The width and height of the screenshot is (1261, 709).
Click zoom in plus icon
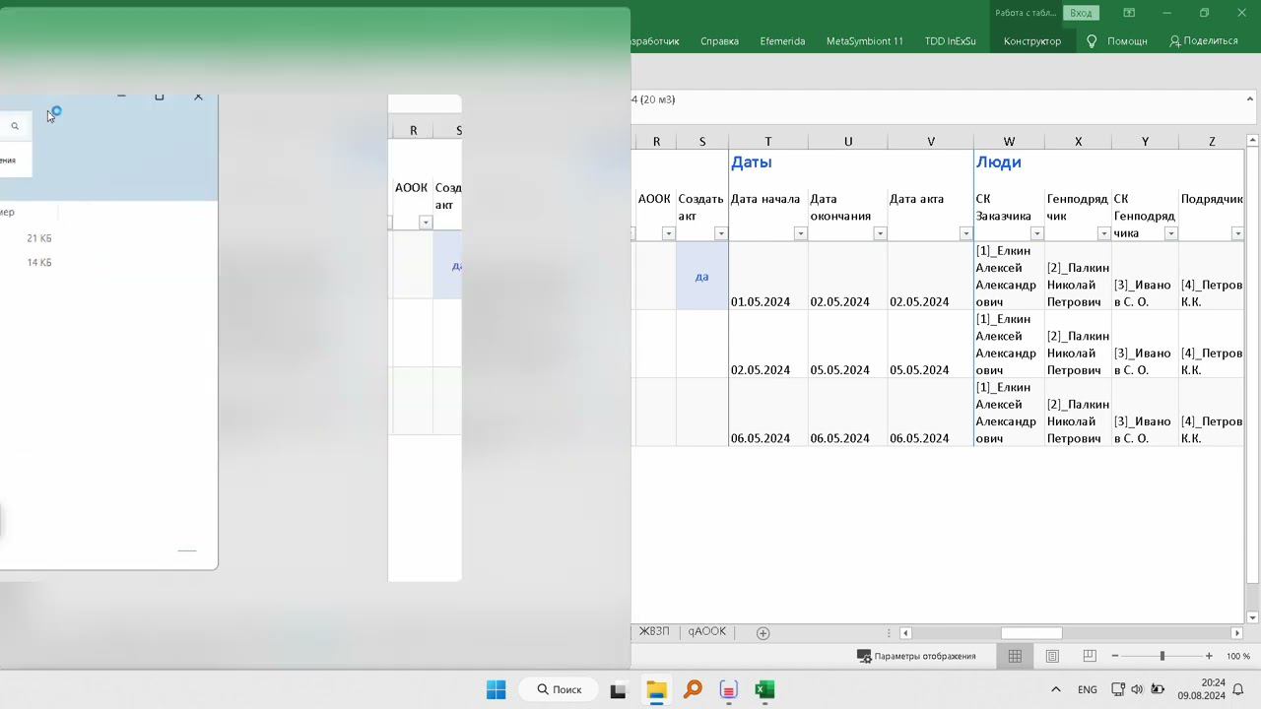(1209, 656)
